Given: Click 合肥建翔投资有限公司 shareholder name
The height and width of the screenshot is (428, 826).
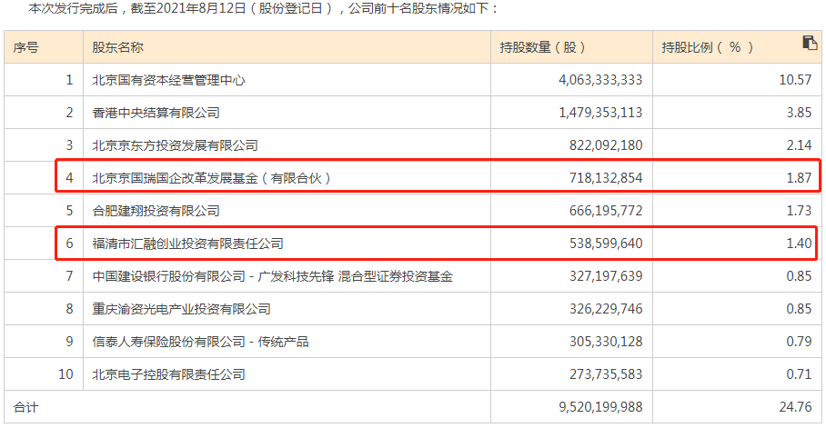Looking at the screenshot, I should [x=156, y=211].
